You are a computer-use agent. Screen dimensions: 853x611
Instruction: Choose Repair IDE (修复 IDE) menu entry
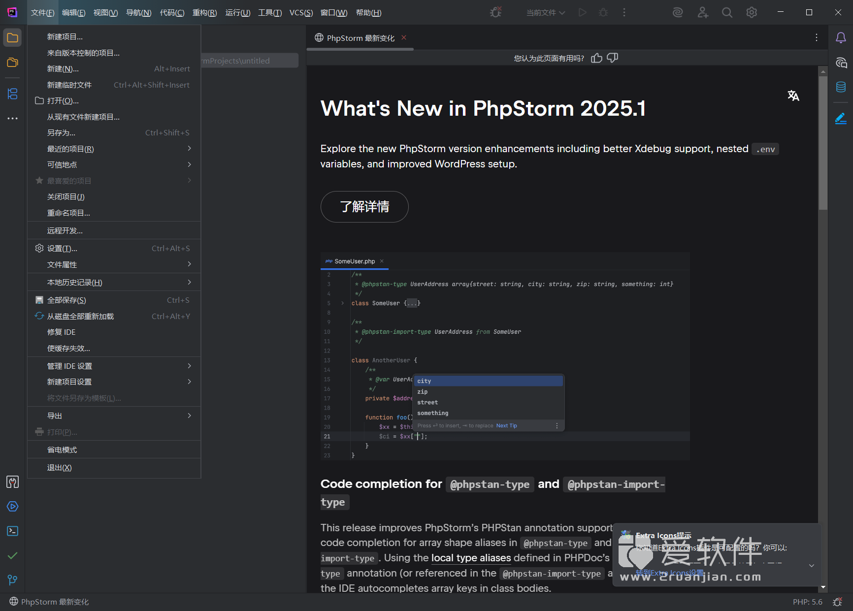[x=114, y=332]
